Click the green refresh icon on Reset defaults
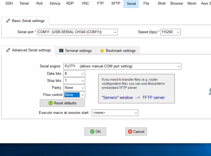 (50, 103)
